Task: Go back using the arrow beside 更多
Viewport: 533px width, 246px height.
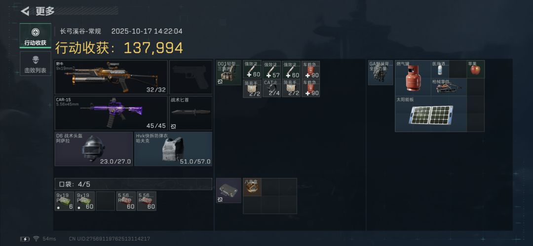Action: (x=25, y=11)
